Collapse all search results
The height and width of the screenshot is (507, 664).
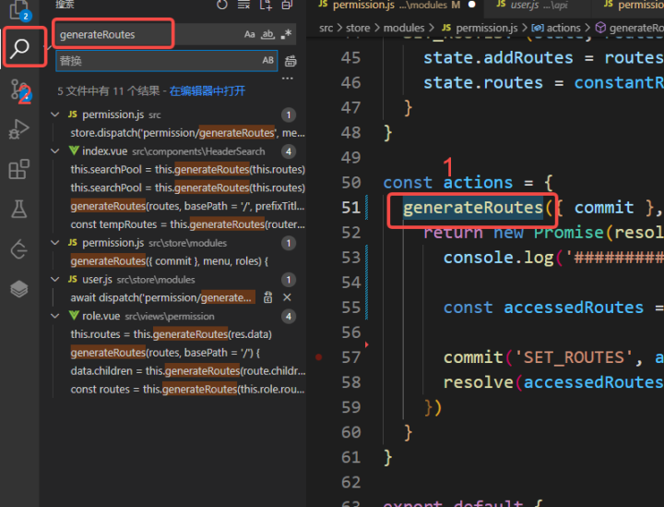coord(287,5)
